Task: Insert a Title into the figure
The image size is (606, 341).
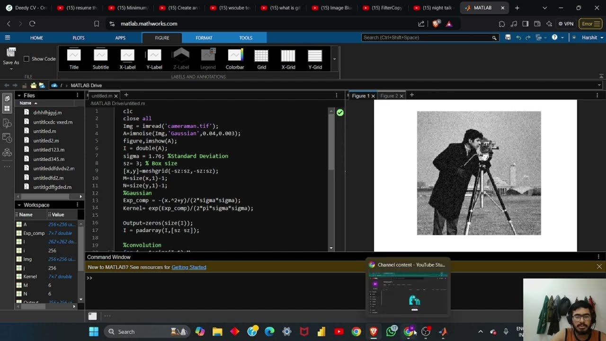Action: pyautogui.click(x=74, y=59)
